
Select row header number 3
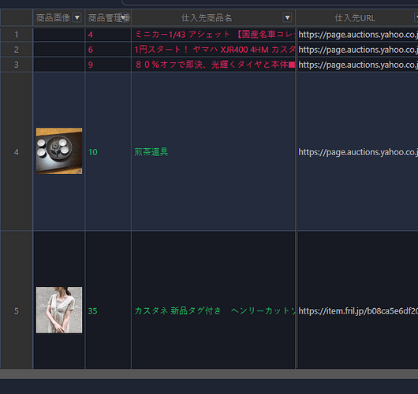tap(17, 65)
